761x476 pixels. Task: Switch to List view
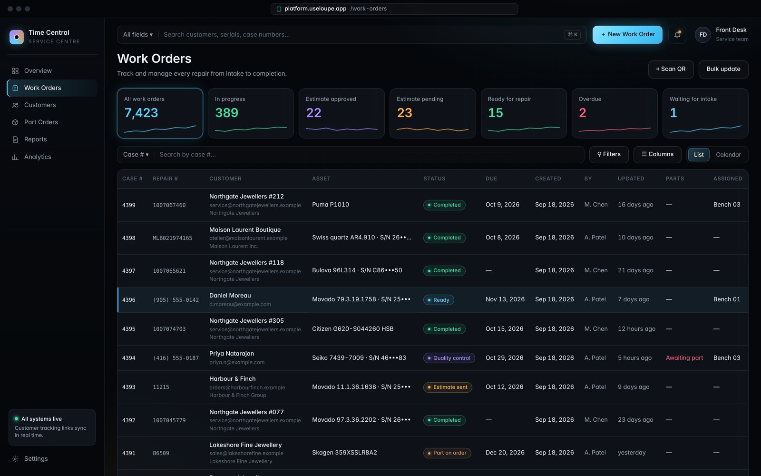699,155
